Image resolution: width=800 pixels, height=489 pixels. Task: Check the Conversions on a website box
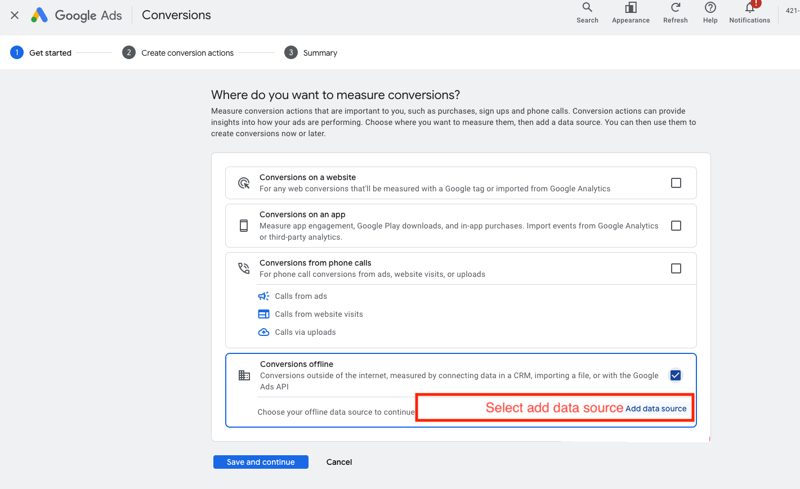(676, 183)
